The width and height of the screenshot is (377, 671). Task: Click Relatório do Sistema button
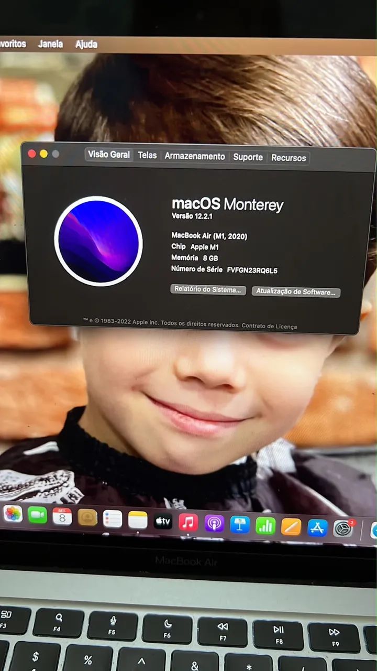(208, 290)
